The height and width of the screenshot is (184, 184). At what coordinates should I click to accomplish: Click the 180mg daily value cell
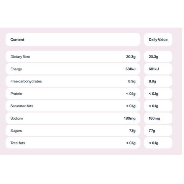click(158, 118)
